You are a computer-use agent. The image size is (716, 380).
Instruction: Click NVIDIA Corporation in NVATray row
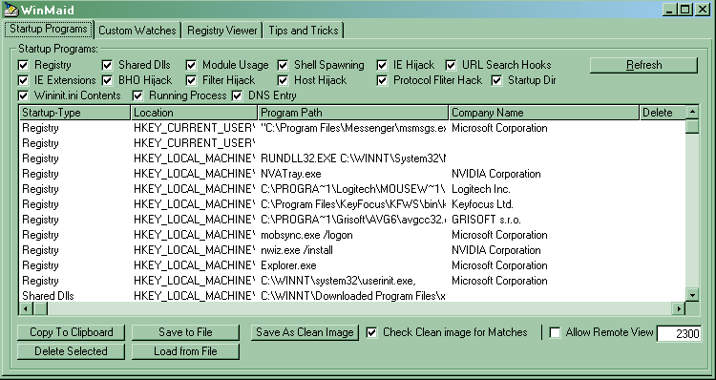495,174
